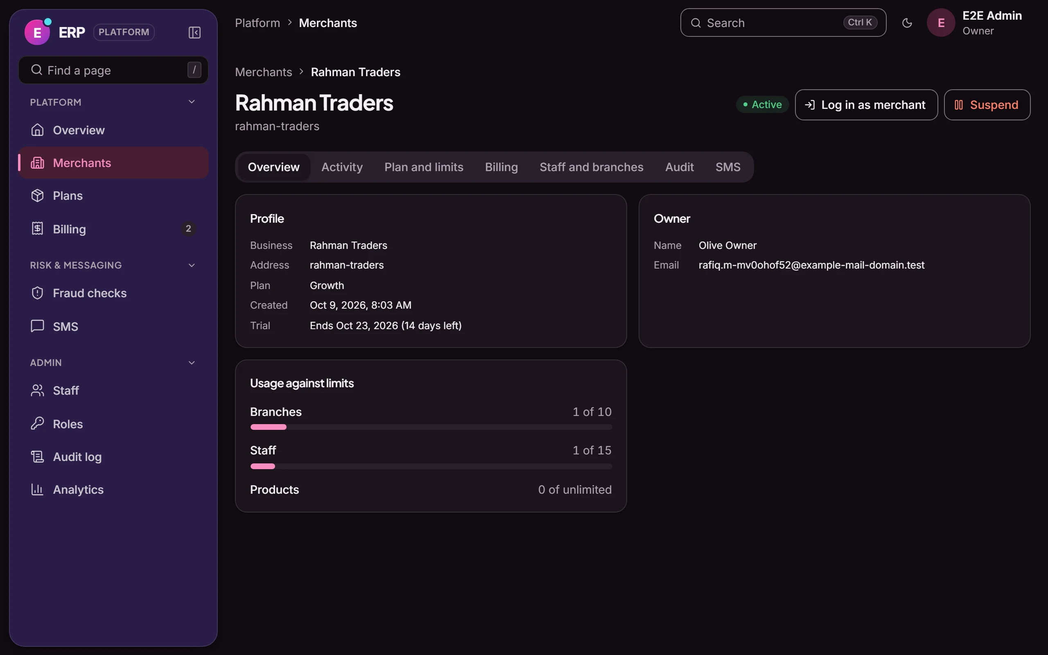Click the Billing badge showing 2
The width and height of the screenshot is (1048, 655).
click(188, 229)
